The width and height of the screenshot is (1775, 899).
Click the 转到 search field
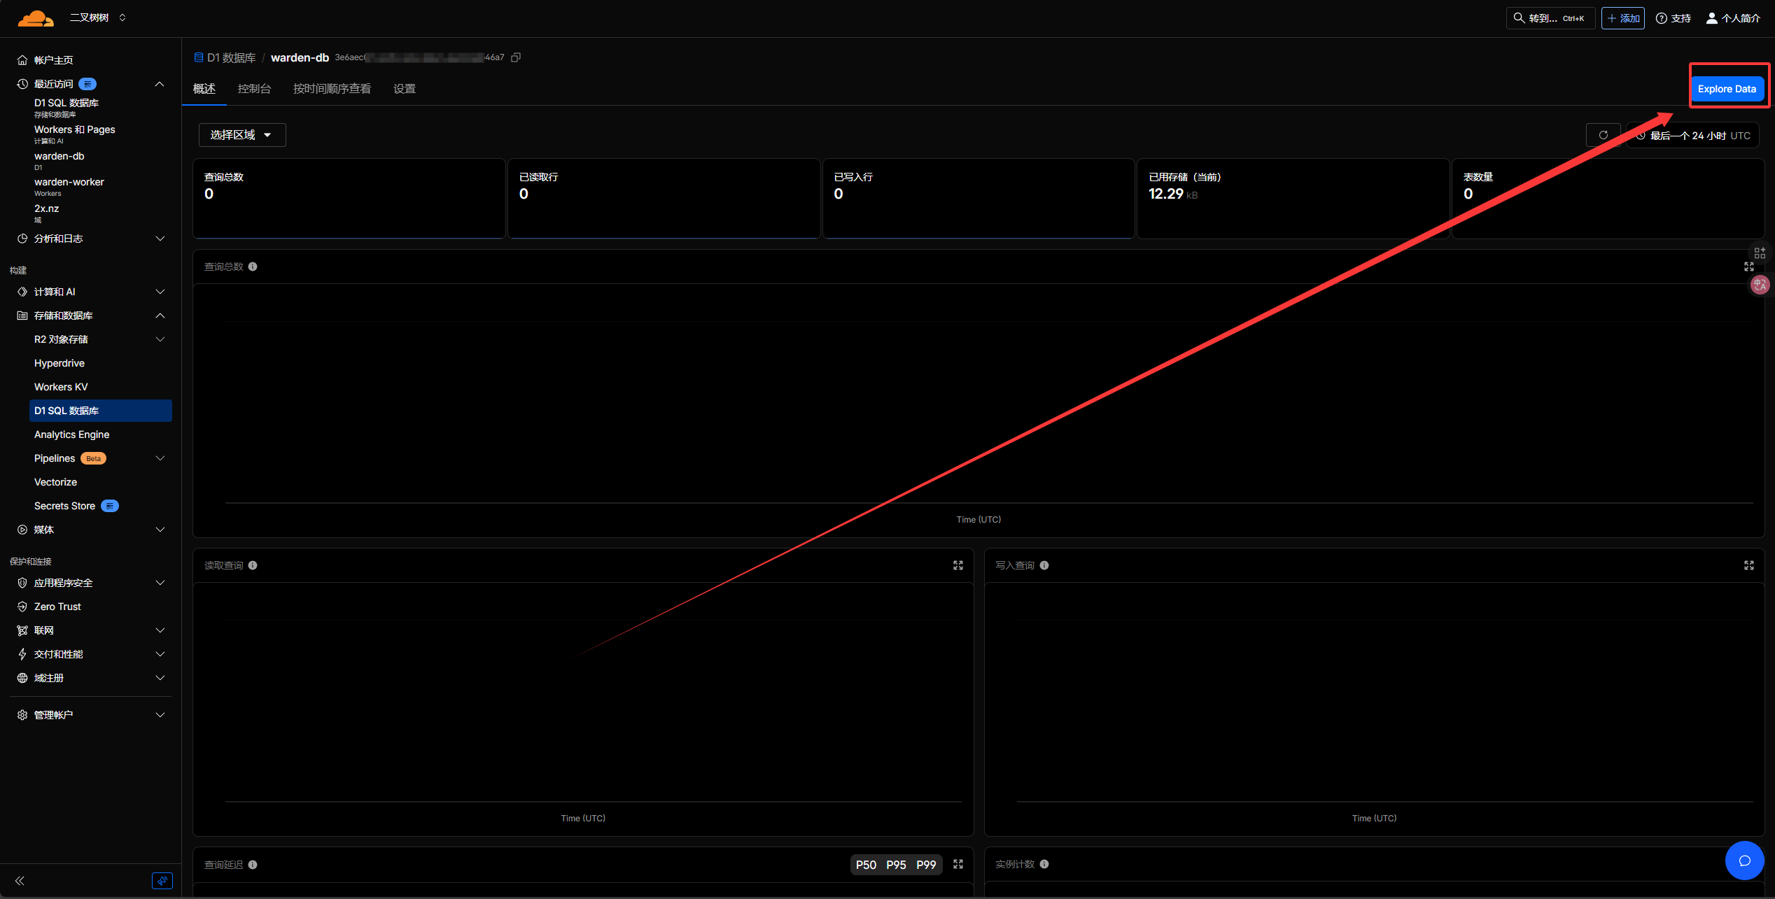(x=1550, y=18)
